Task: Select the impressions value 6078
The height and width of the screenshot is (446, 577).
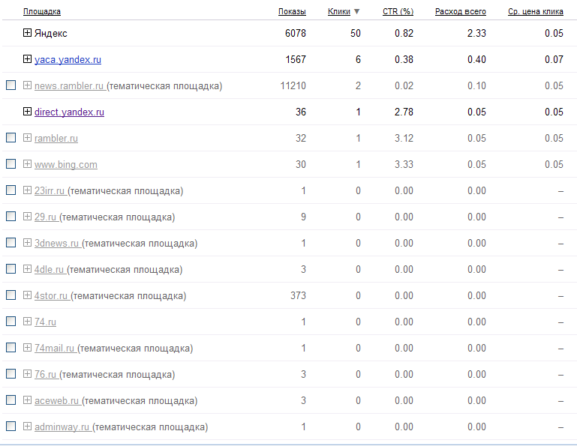Action: point(296,34)
